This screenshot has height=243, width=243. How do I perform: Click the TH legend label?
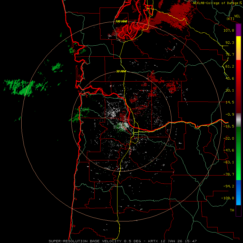(x=232, y=210)
